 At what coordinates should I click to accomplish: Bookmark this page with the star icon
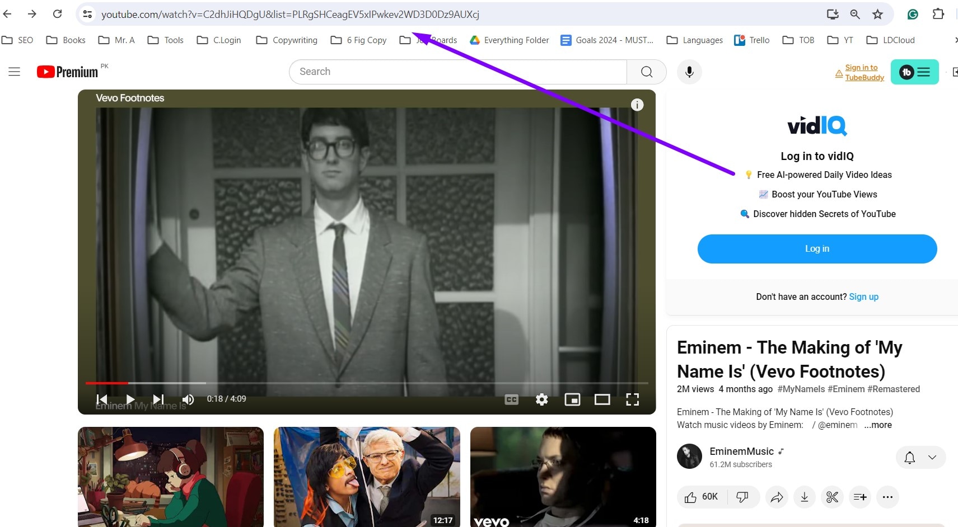pyautogui.click(x=877, y=14)
